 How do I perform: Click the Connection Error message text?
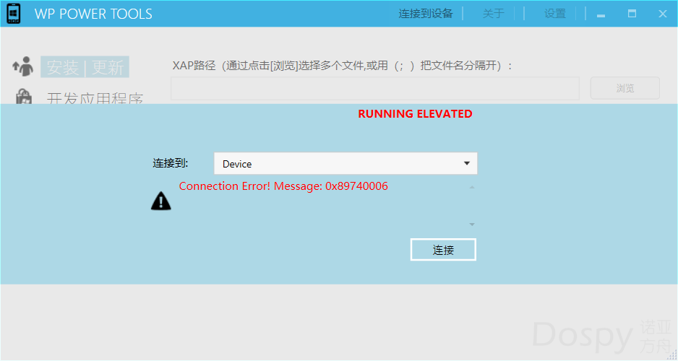click(283, 186)
